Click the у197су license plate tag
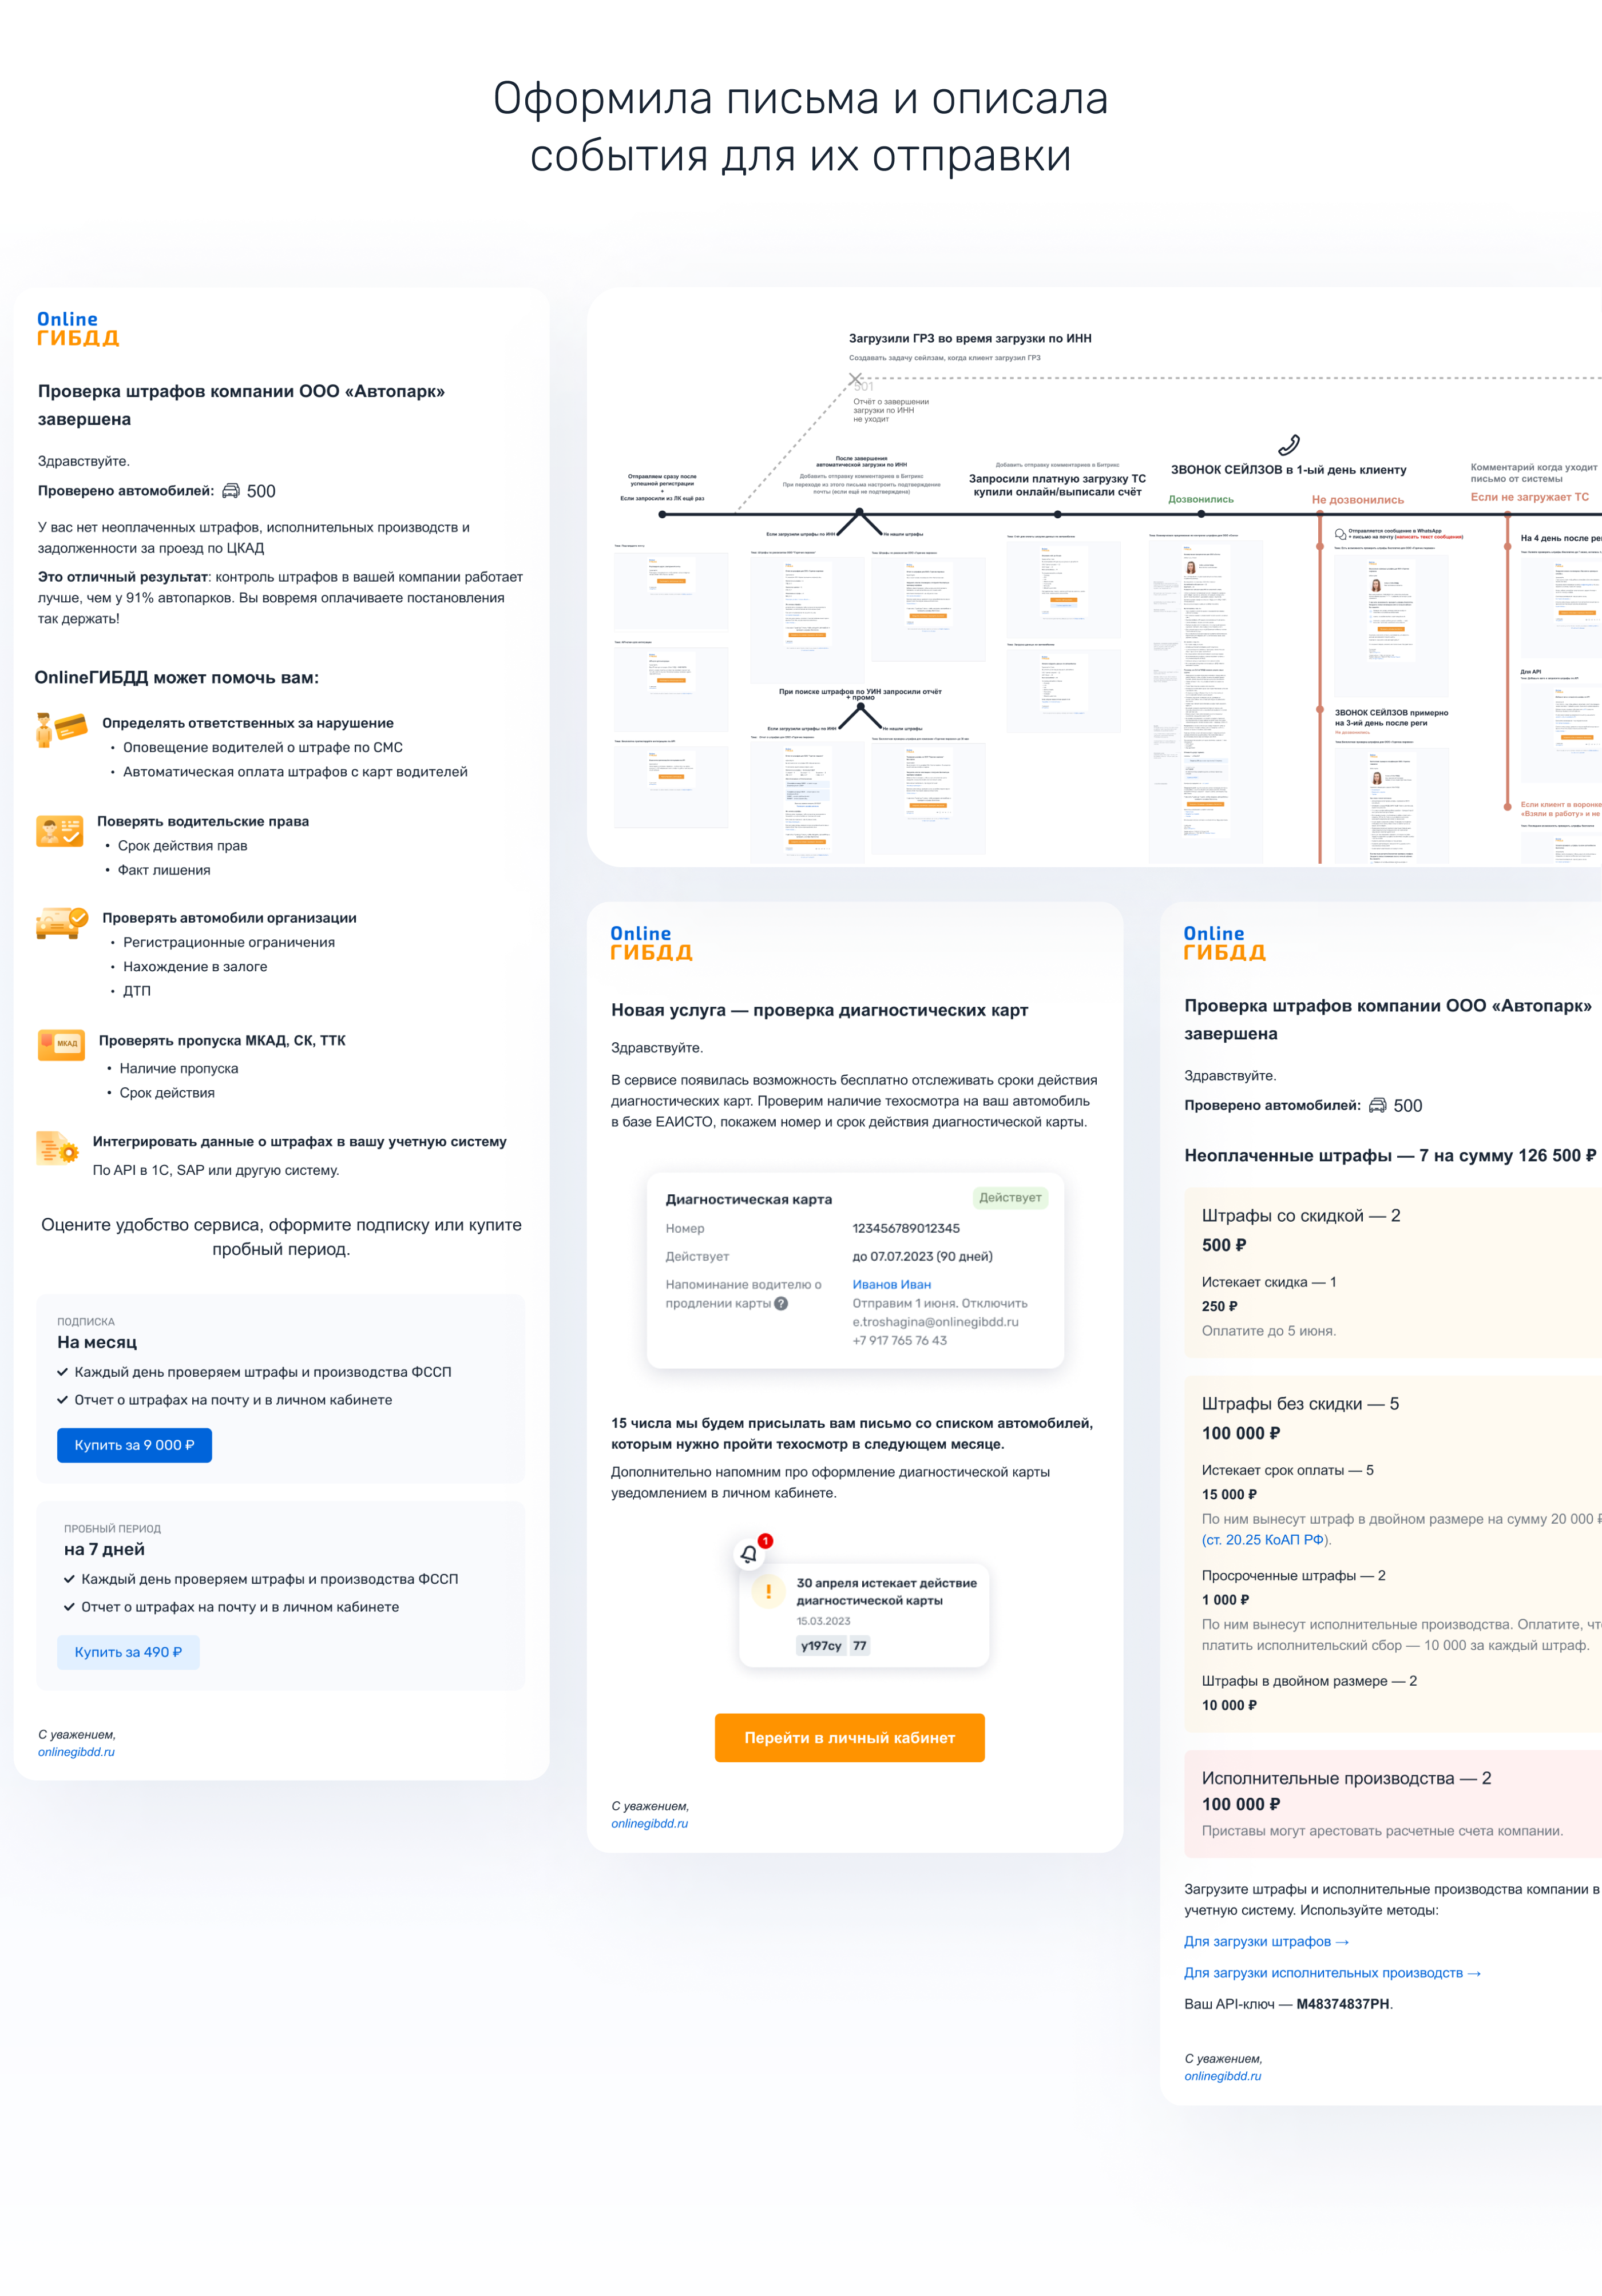Image resolution: width=1602 pixels, height=2296 pixels. (821, 1645)
